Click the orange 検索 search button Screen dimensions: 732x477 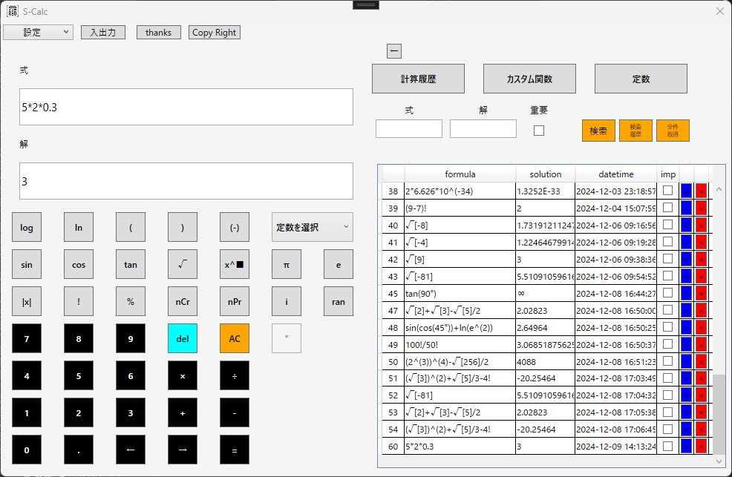[598, 131]
